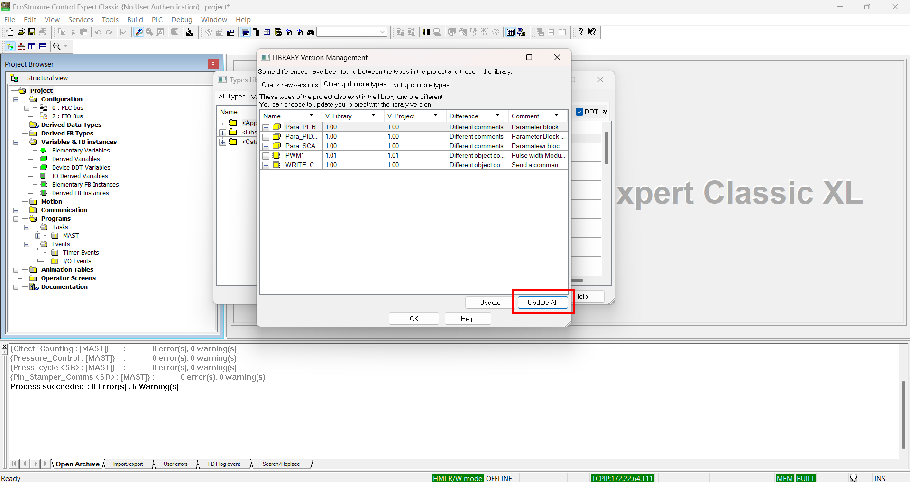
Task: Switch to Functional view icon
Action: [x=21, y=46]
